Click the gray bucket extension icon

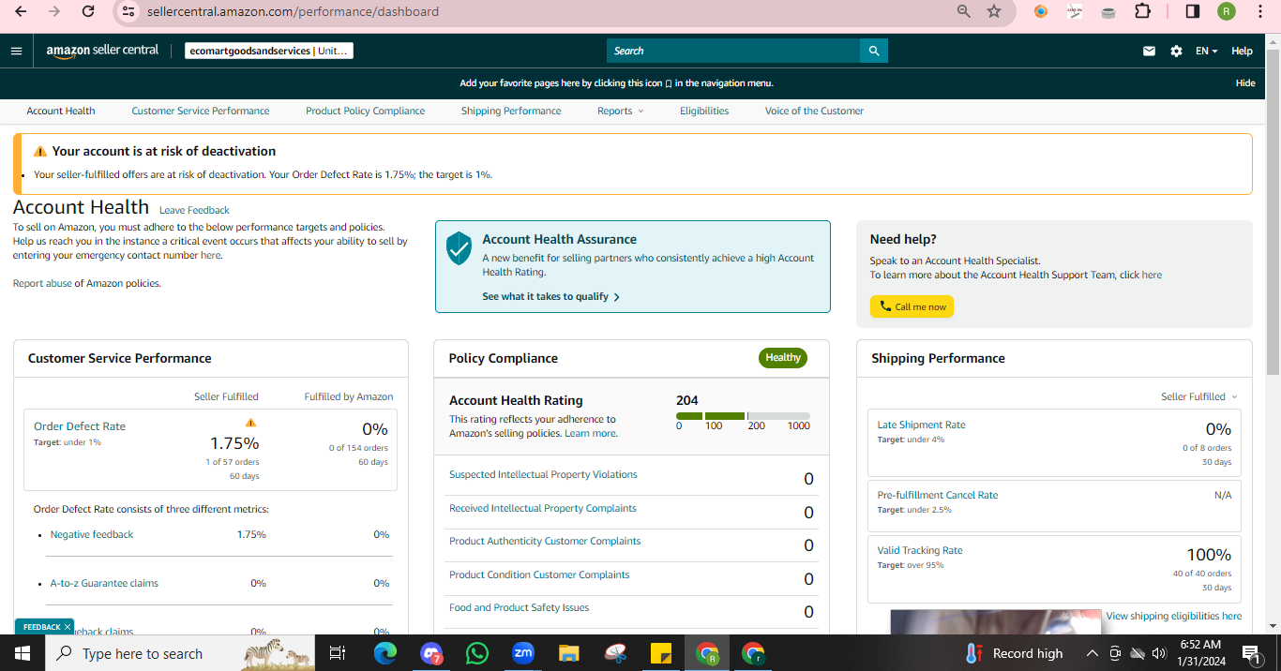pyautogui.click(x=1108, y=11)
